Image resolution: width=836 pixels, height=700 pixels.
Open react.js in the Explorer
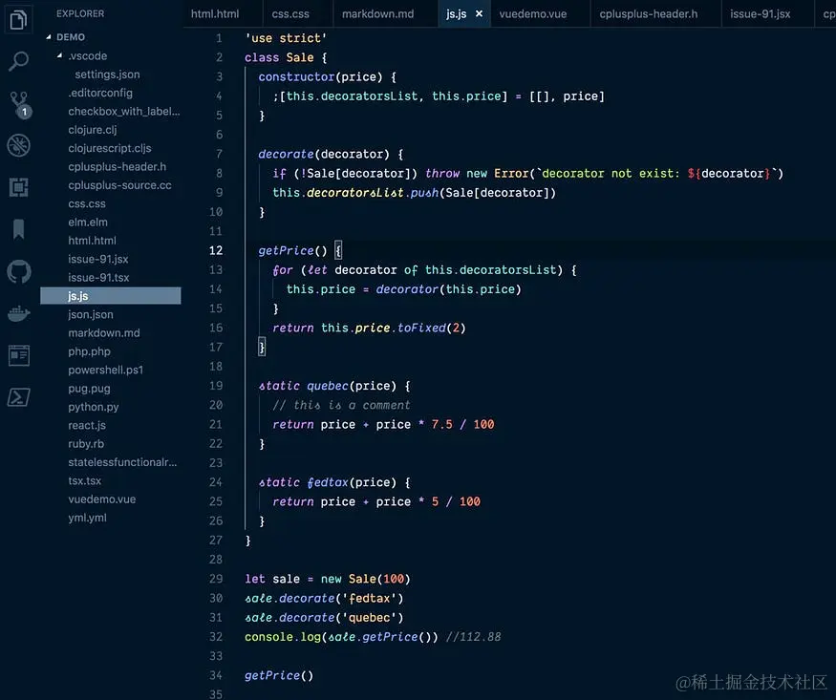click(89, 425)
